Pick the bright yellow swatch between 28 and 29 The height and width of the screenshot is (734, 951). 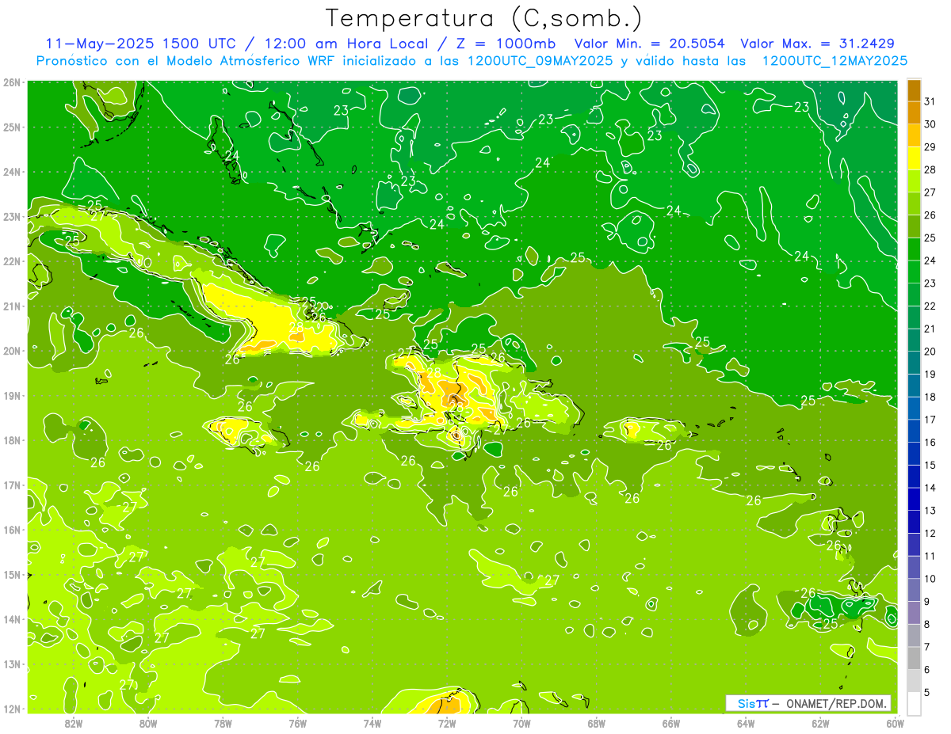(x=914, y=158)
